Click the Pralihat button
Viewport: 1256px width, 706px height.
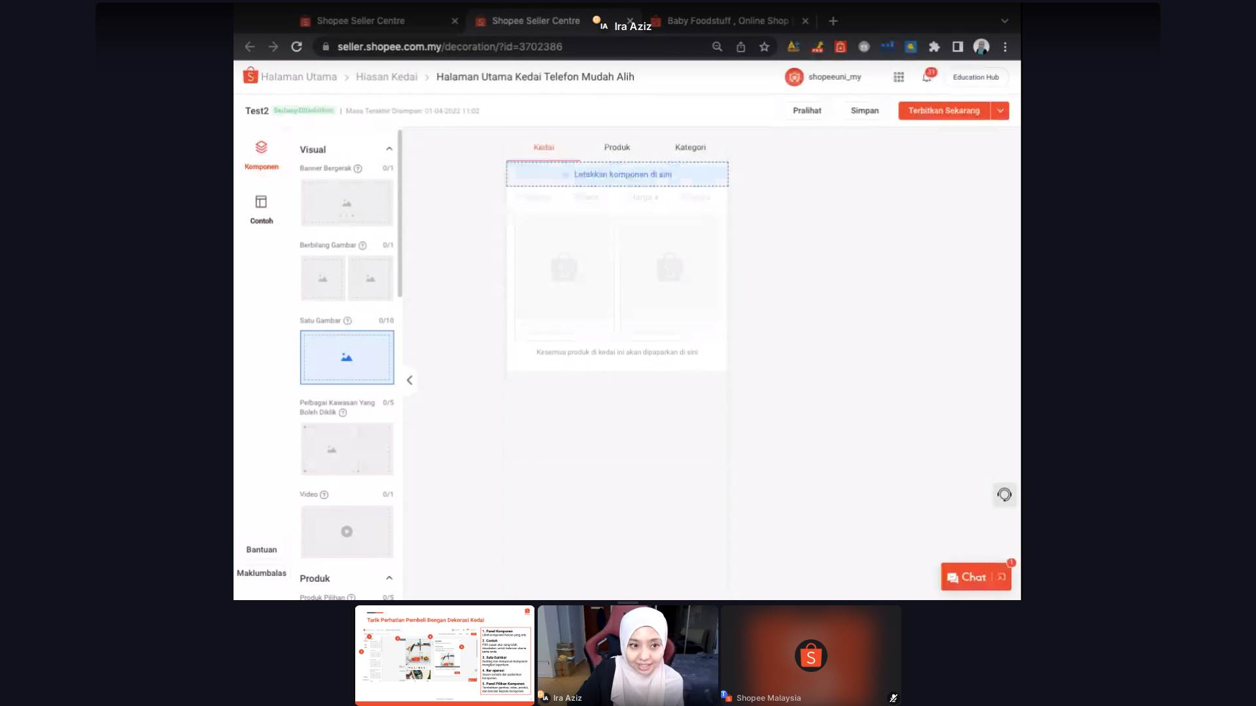(807, 110)
